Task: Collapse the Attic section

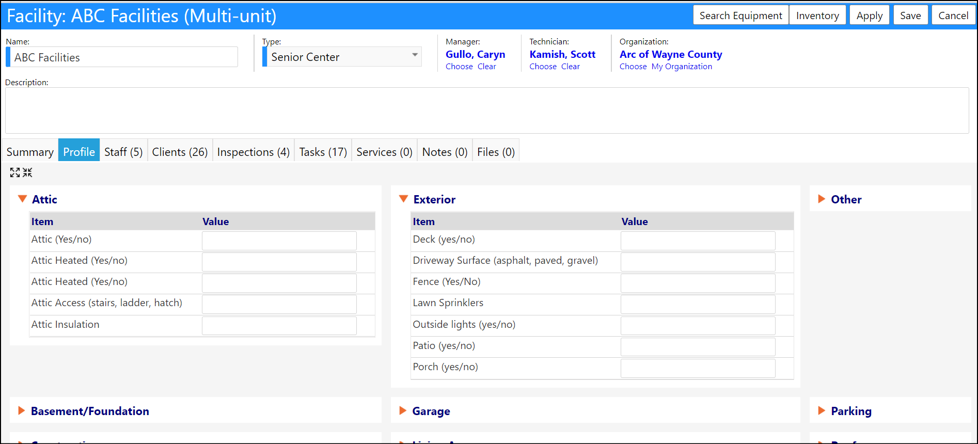Action: point(22,199)
